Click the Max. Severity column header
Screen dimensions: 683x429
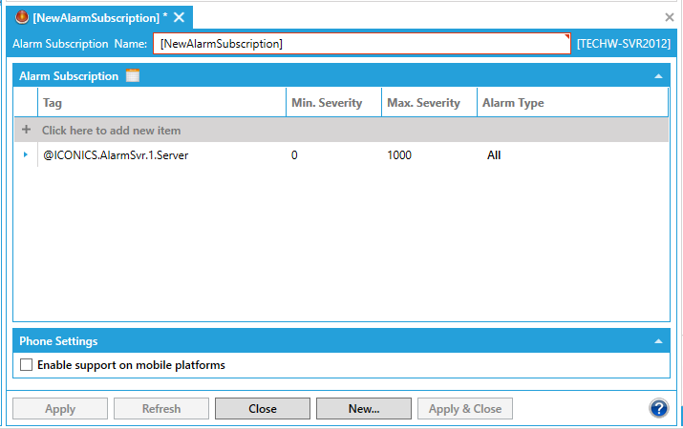(x=429, y=103)
